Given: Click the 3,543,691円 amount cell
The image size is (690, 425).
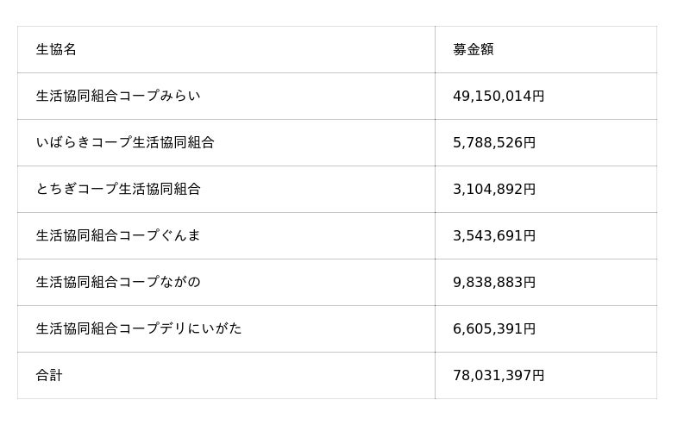Looking at the screenshot, I should click(494, 236).
